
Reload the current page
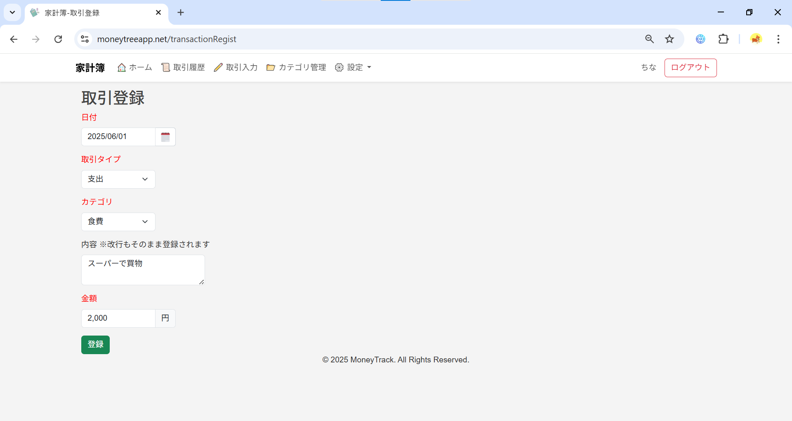pyautogui.click(x=58, y=39)
